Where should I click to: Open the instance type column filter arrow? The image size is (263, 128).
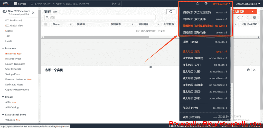[x=158, y=24]
